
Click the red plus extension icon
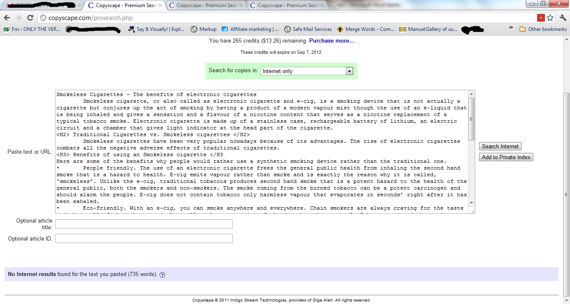541,18
